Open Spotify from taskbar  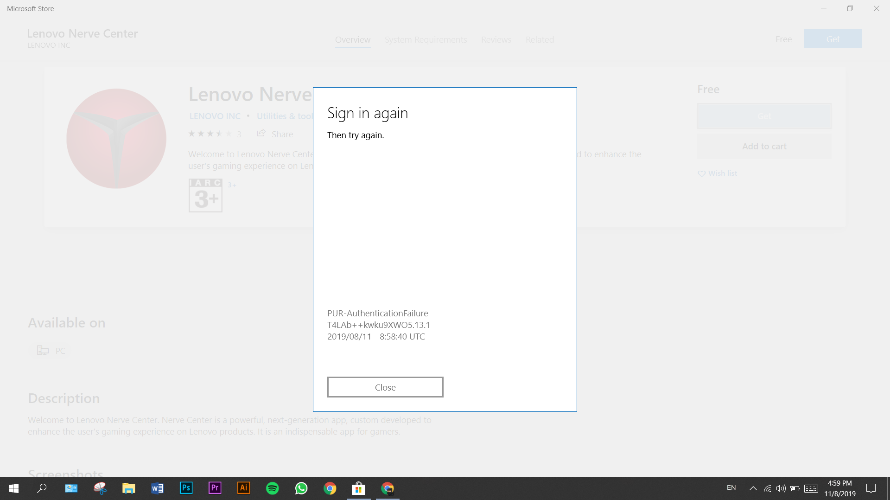pos(273,488)
